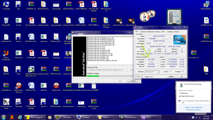
Task: Open the hotels.com.txt text file
Action: click(x=6, y=38)
